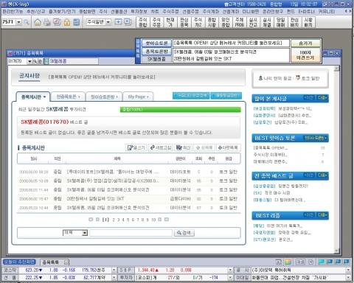Image resolution: width=354 pixels, height=283 pixels.
Task: Click the 실시잔고 toolbar button
Action: point(253,22)
